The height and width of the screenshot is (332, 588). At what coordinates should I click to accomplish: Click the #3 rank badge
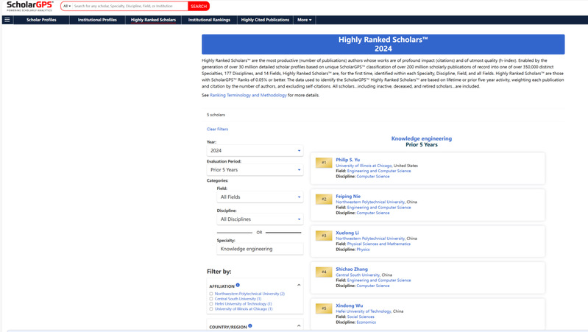pos(324,236)
